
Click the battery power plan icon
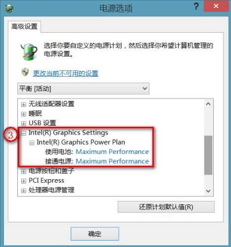point(29,51)
